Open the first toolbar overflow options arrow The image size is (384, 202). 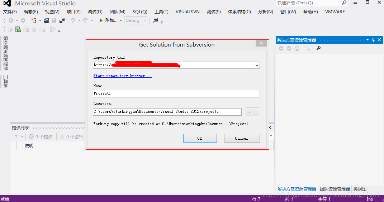[x=162, y=22]
